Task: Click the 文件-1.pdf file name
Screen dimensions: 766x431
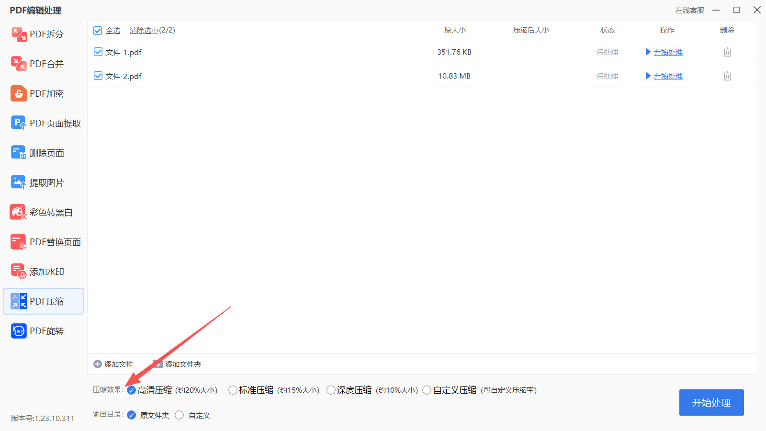Action: (x=124, y=52)
